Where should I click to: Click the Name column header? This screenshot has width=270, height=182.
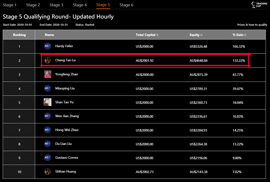[x=49, y=35]
